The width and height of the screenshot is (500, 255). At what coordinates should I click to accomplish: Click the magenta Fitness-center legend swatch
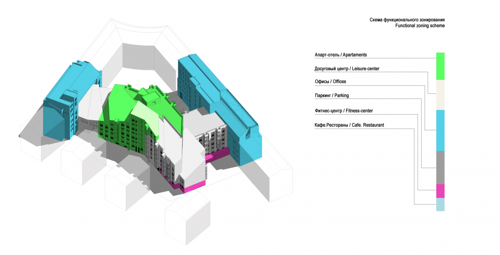[440, 191]
